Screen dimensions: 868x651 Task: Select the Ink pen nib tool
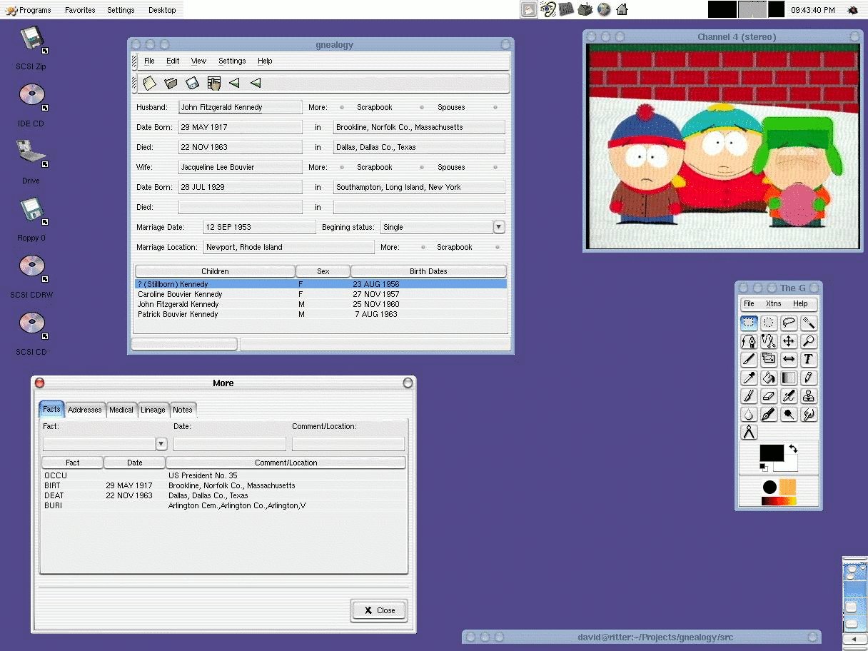click(769, 414)
